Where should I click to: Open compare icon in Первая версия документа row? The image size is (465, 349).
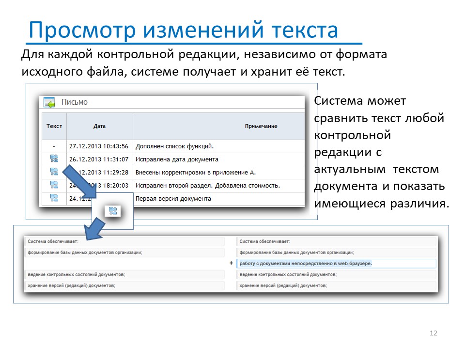click(54, 198)
